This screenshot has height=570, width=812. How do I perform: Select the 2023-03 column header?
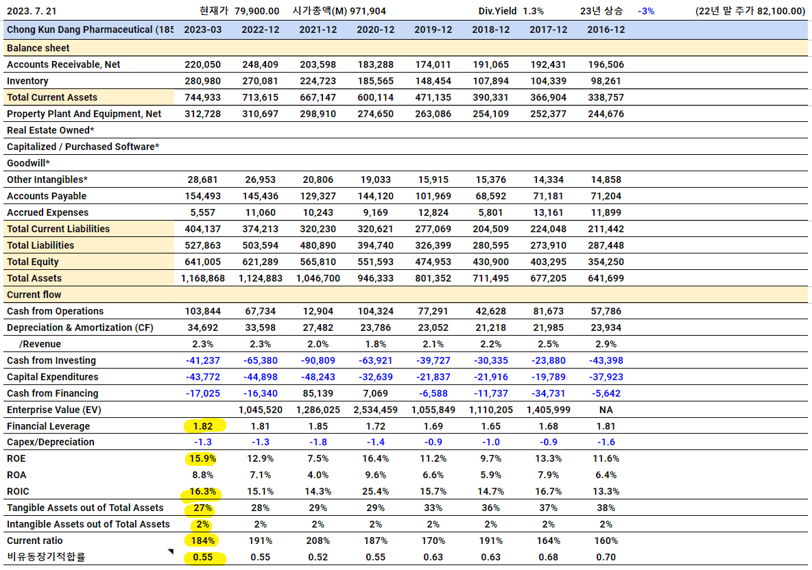point(202,29)
